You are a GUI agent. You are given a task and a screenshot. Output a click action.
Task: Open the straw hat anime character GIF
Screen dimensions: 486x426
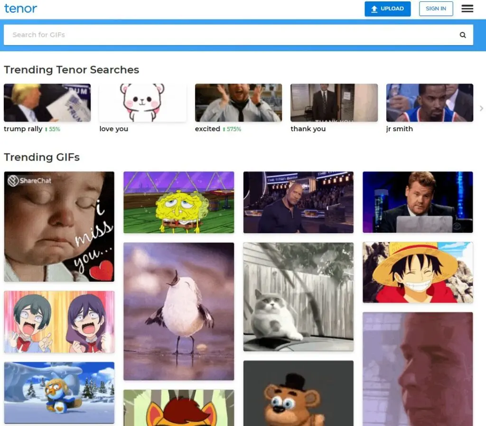(x=418, y=272)
